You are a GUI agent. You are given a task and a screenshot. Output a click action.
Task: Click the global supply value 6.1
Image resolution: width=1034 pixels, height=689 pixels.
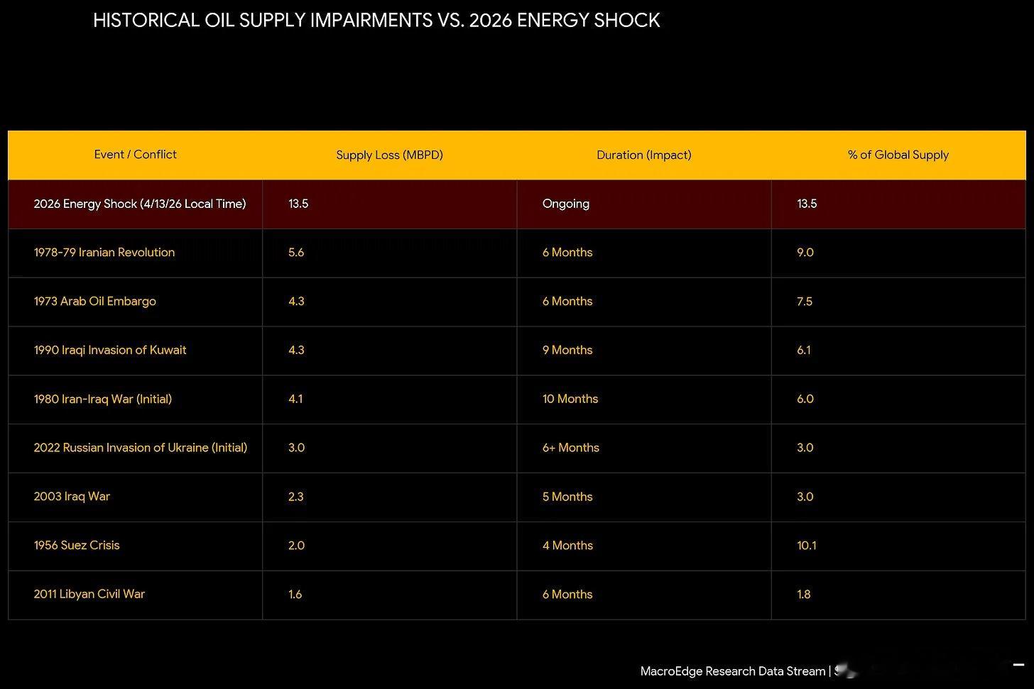pyautogui.click(x=804, y=350)
